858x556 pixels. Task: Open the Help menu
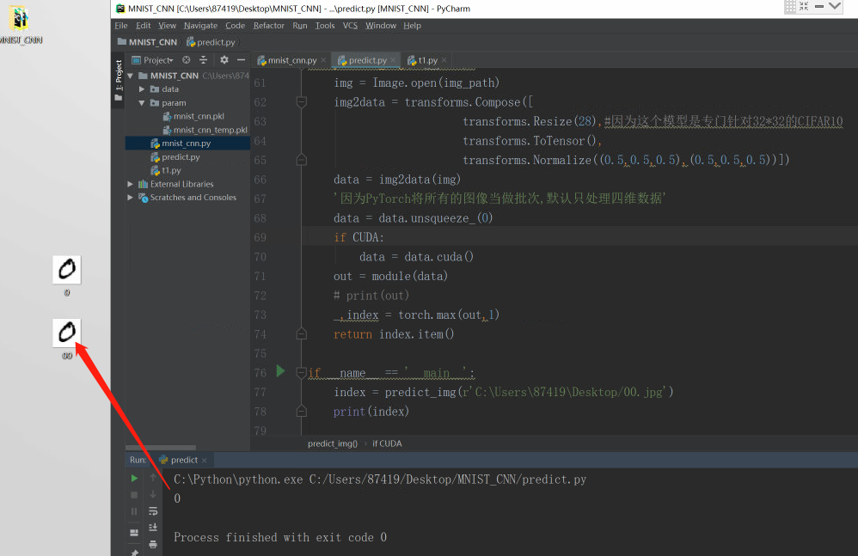point(412,26)
